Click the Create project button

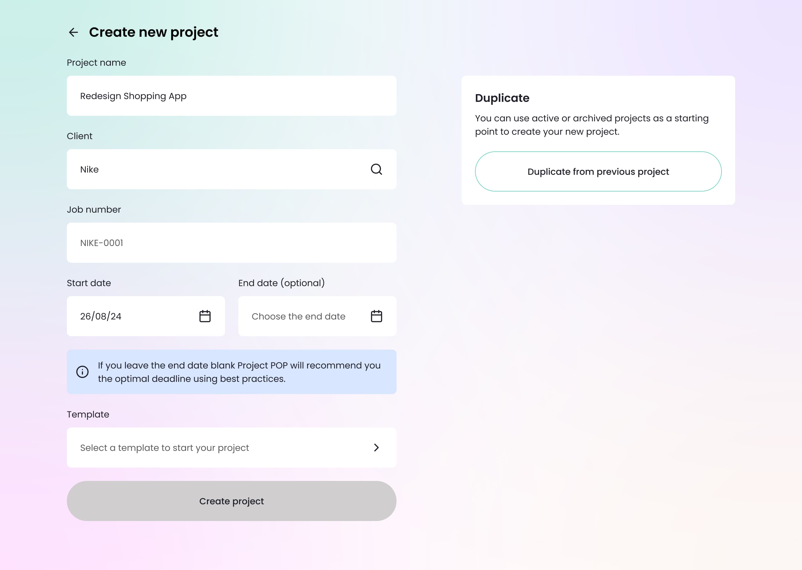tap(232, 501)
